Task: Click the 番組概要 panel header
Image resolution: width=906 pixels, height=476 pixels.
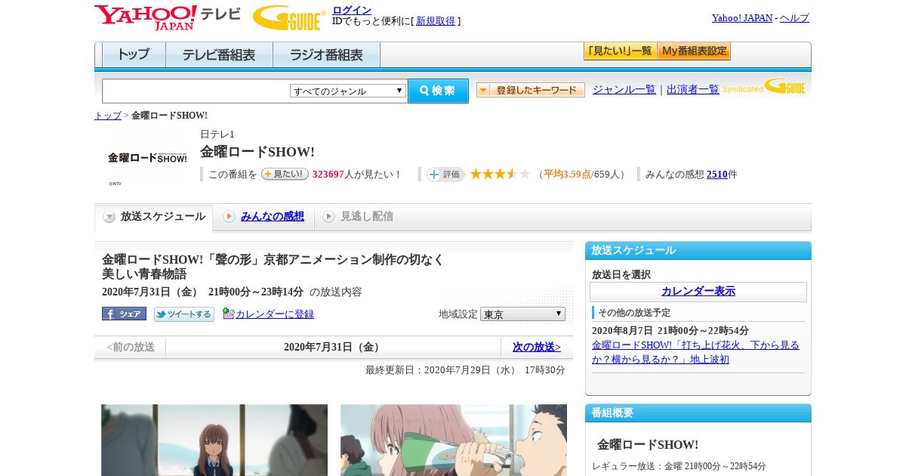Action: pos(698,413)
